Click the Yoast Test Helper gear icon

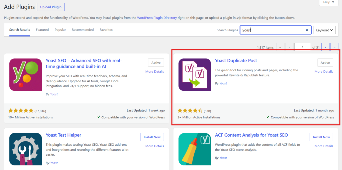coord(25,149)
